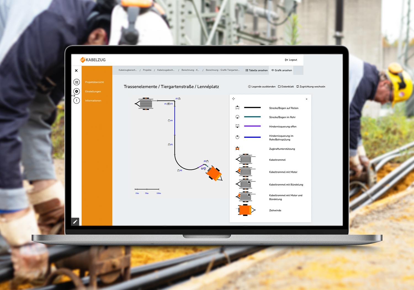
Task: Hide the legend via Legende ausblenden
Action: [262, 87]
